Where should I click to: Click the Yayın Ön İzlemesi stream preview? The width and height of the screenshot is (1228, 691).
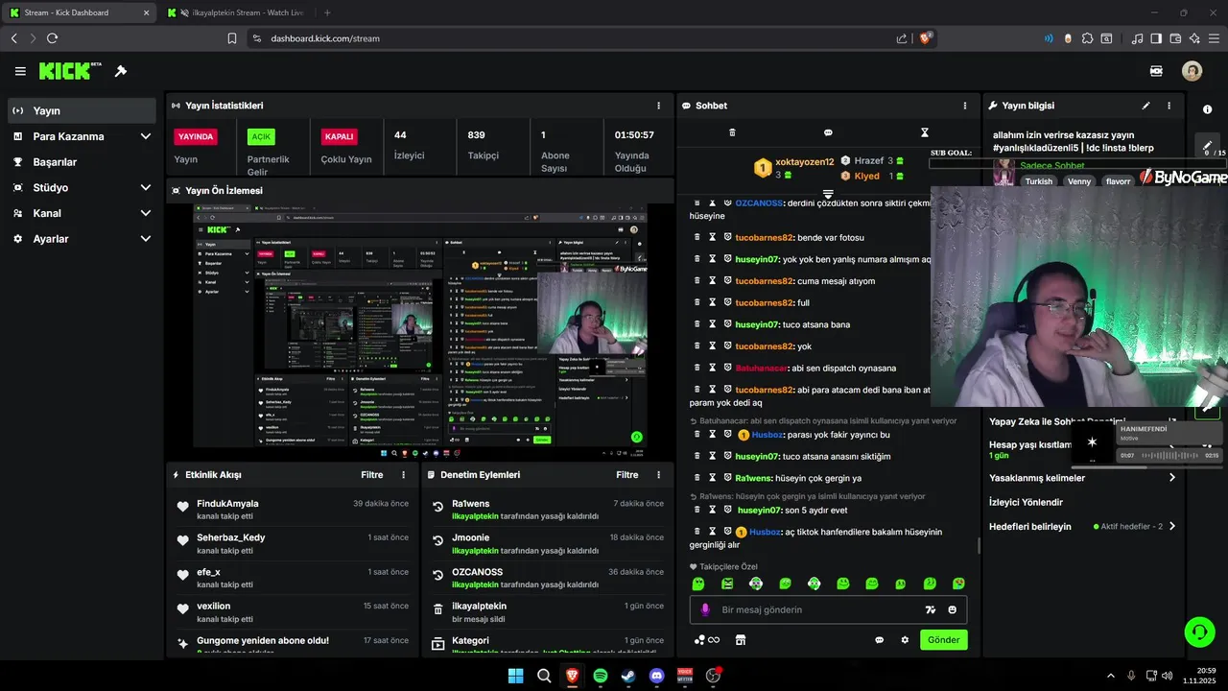pos(420,325)
